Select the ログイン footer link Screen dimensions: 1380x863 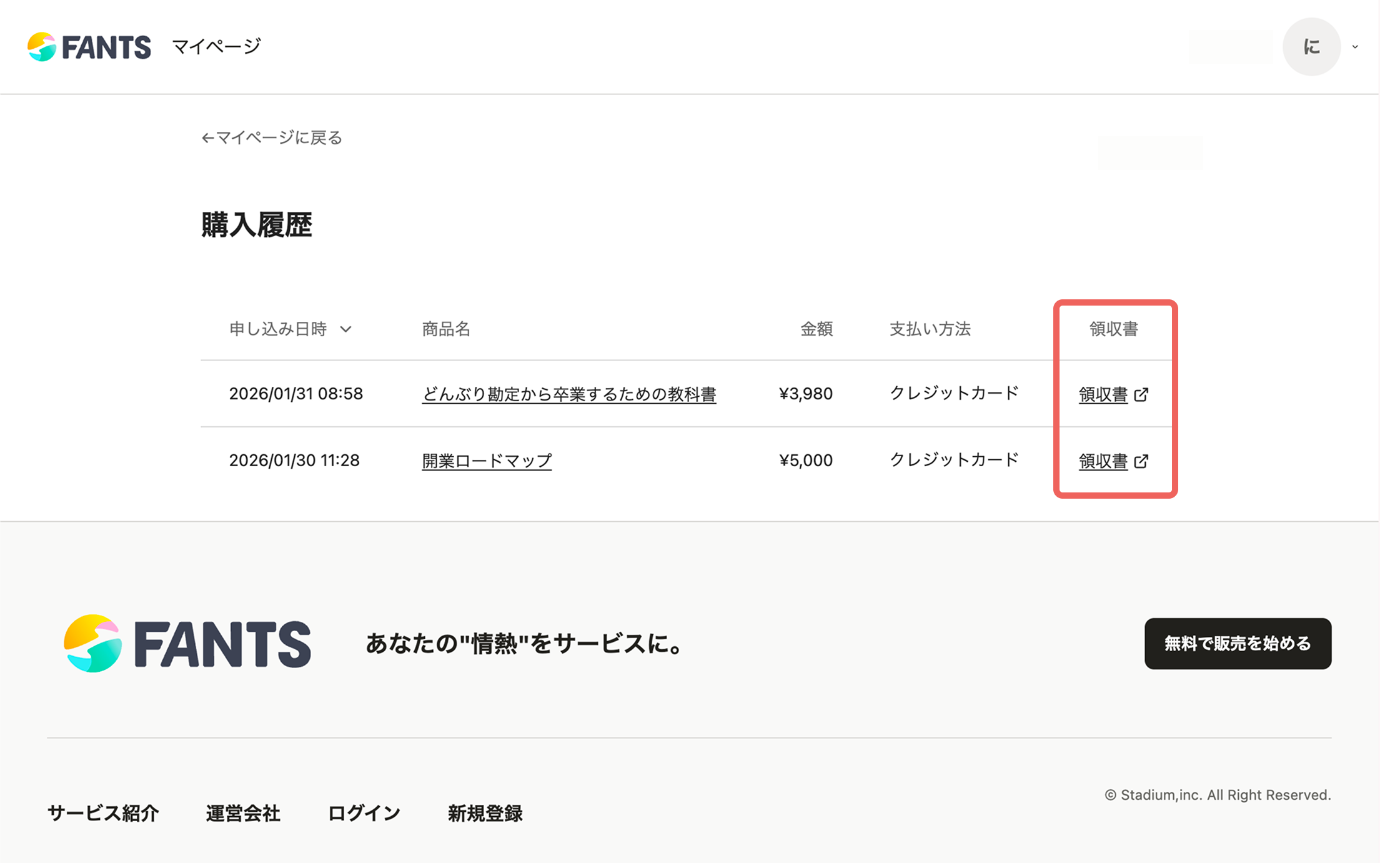pyautogui.click(x=364, y=813)
